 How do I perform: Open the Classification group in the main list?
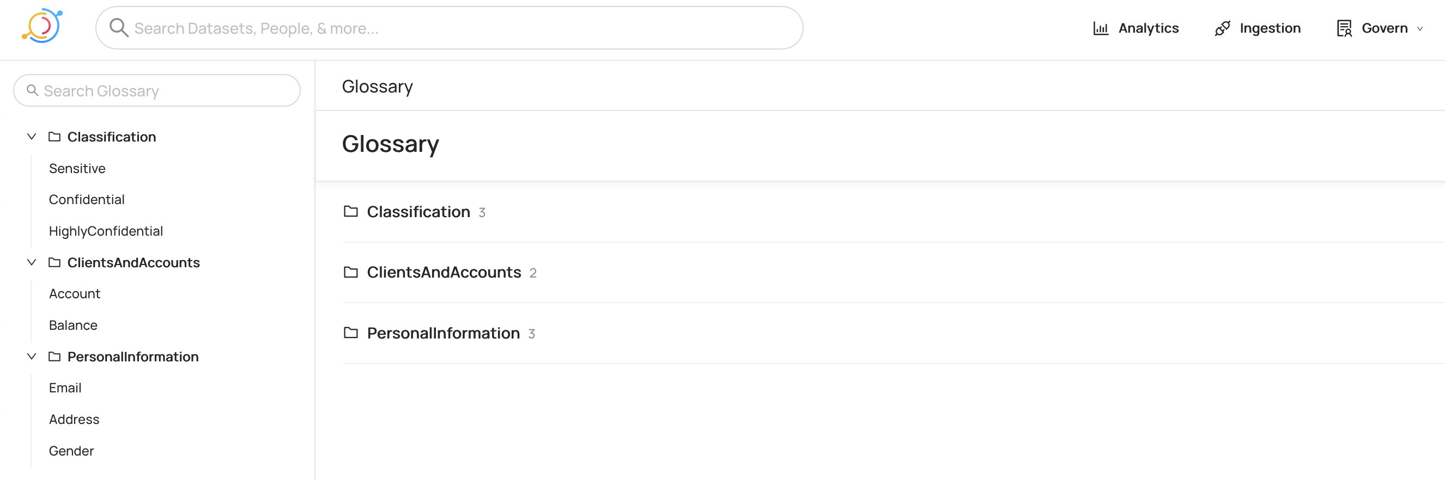(x=418, y=212)
